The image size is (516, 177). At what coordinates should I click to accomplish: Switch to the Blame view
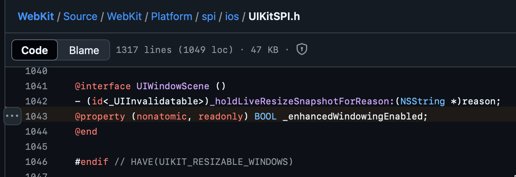coord(84,50)
